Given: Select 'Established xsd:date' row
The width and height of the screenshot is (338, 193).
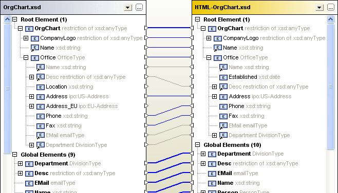Looking at the screenshot, I should tap(254, 77).
